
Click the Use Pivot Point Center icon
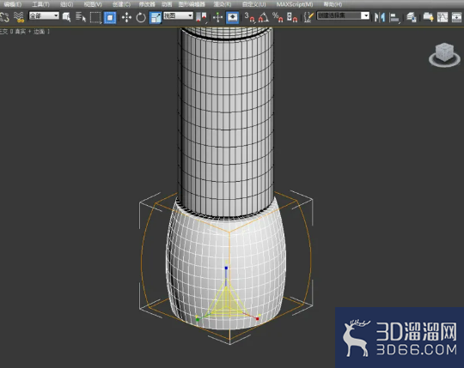pos(201,17)
